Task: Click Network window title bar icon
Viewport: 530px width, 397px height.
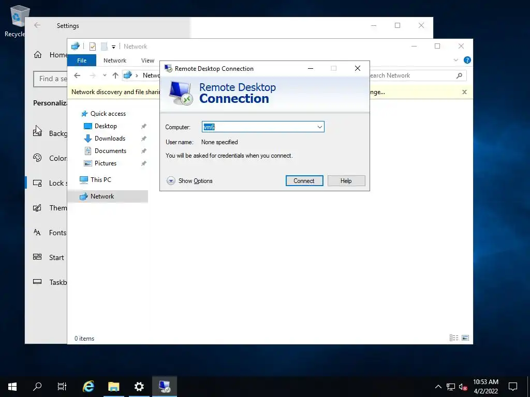Action: [76, 46]
